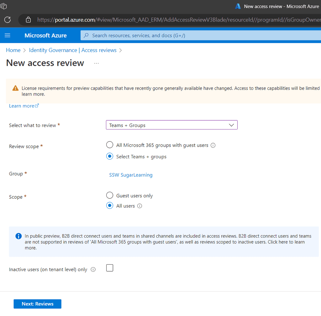Select the Guest users only radio button
The width and height of the screenshot is (321, 316).
[109, 195]
